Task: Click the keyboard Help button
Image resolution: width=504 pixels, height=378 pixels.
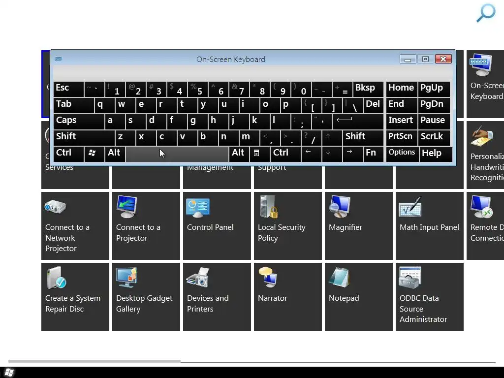Action: (x=435, y=154)
